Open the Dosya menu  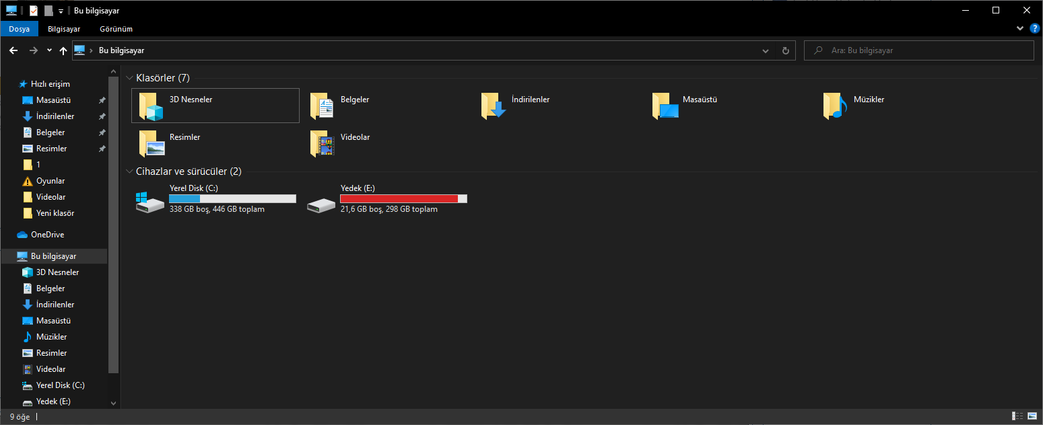19,29
